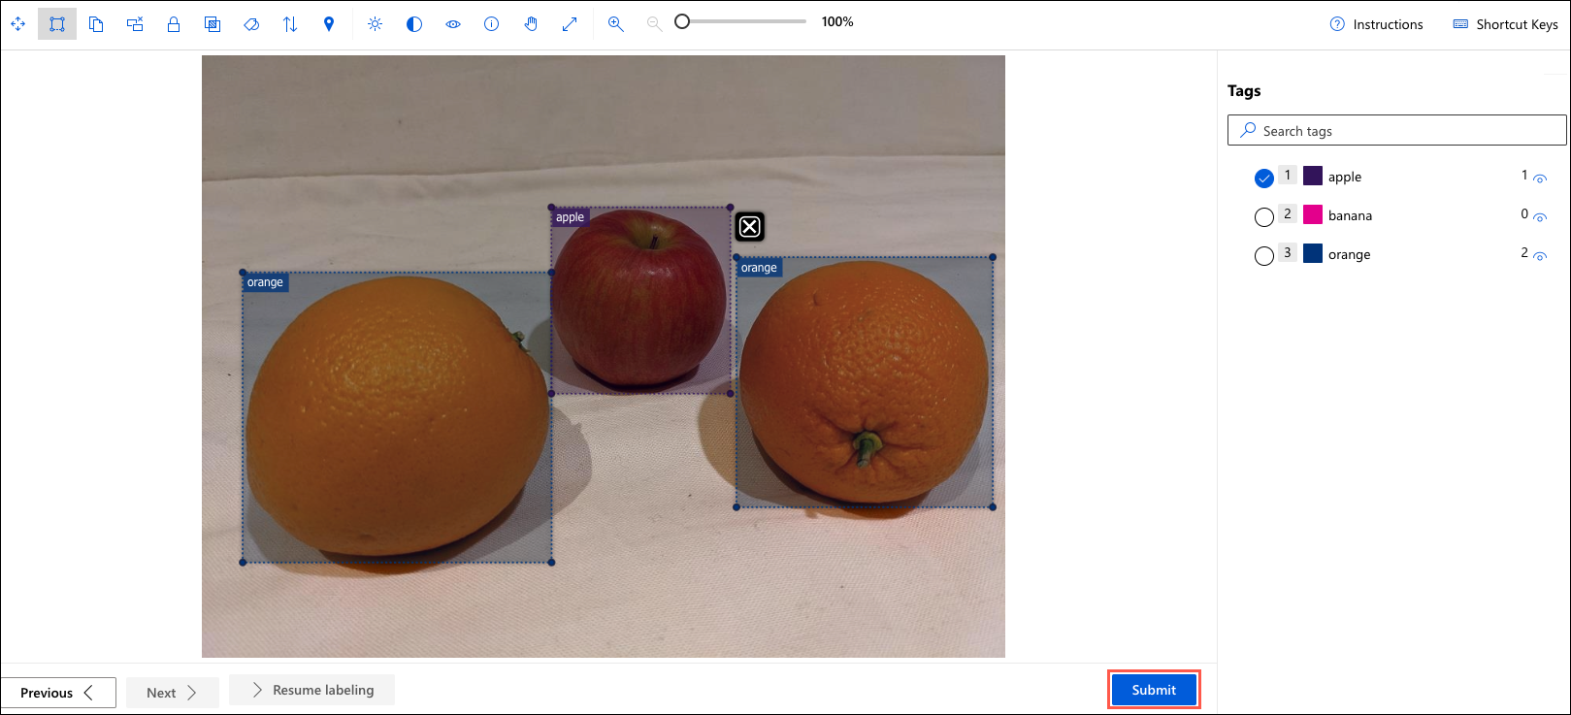Click the 100% zoom level text
This screenshot has height=715, width=1571.
pyautogui.click(x=837, y=21)
